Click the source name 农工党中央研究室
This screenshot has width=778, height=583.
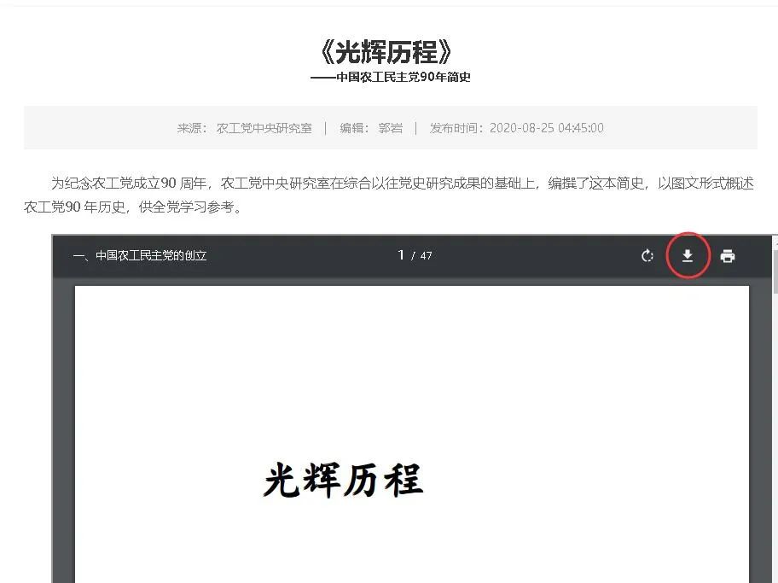tap(264, 128)
